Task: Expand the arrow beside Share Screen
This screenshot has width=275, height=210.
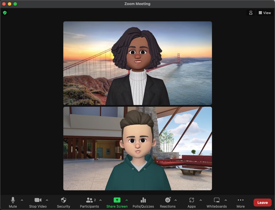Action: (126, 200)
